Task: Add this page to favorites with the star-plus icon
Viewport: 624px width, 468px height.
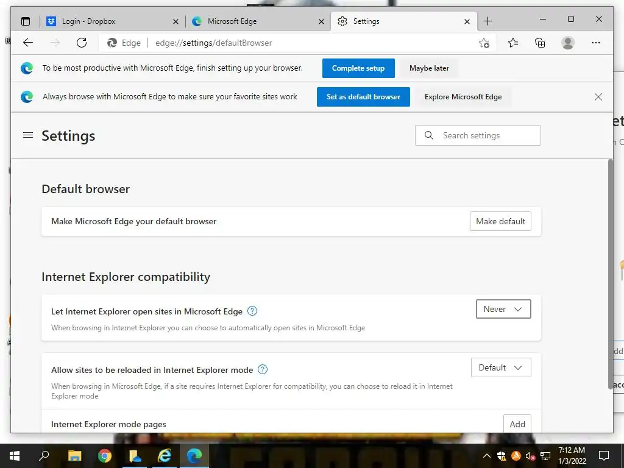Action: point(484,43)
